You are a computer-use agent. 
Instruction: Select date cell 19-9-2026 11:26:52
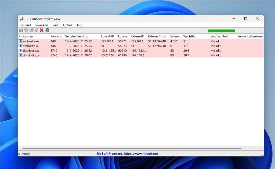(78, 51)
